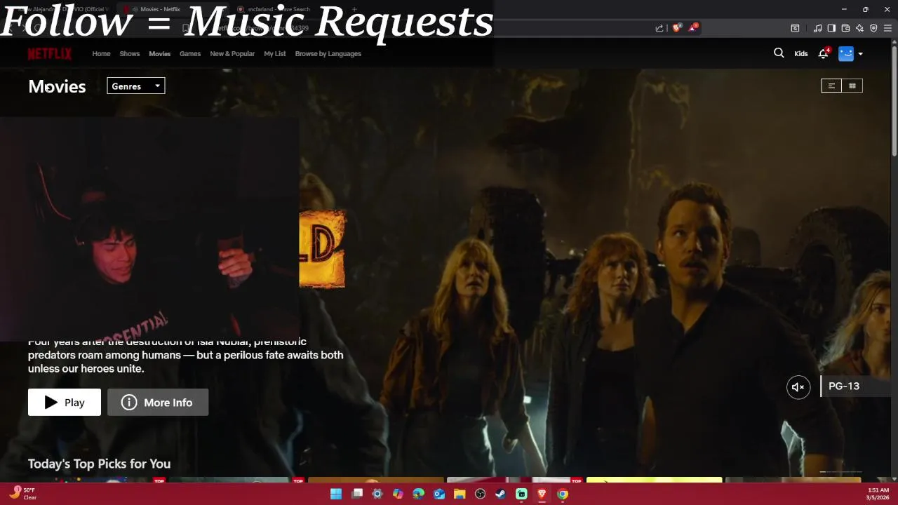898x505 pixels.
Task: Open the Brave playlist music icon
Action: (817, 28)
